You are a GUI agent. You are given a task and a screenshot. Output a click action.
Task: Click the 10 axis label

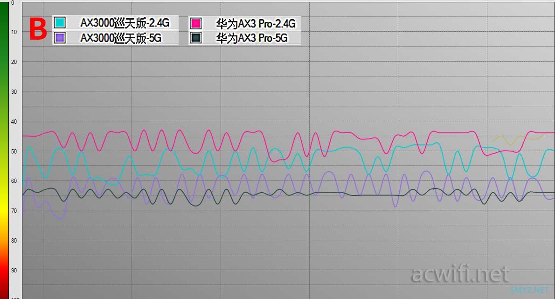pyautogui.click(x=14, y=32)
